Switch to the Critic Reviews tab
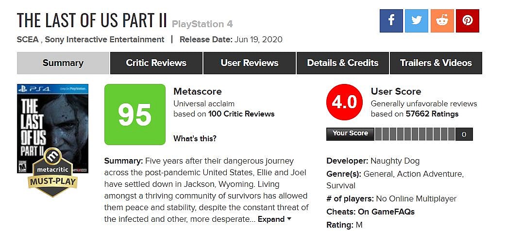 (x=156, y=63)
